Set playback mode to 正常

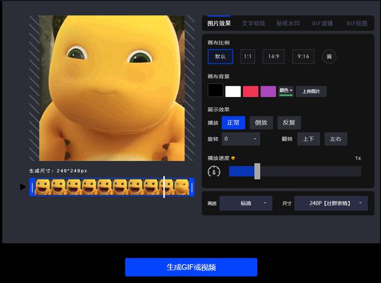pyautogui.click(x=233, y=123)
